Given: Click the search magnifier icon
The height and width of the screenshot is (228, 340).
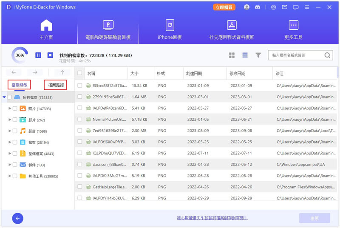Looking at the screenshot, I should click(x=327, y=55).
